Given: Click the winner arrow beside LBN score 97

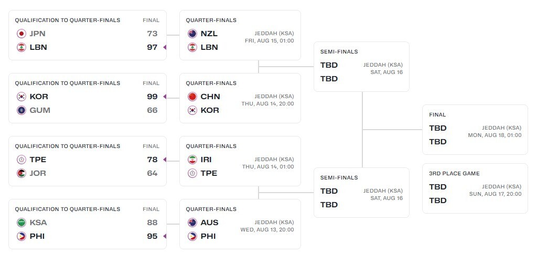Looking at the screenshot, I should (x=165, y=47).
